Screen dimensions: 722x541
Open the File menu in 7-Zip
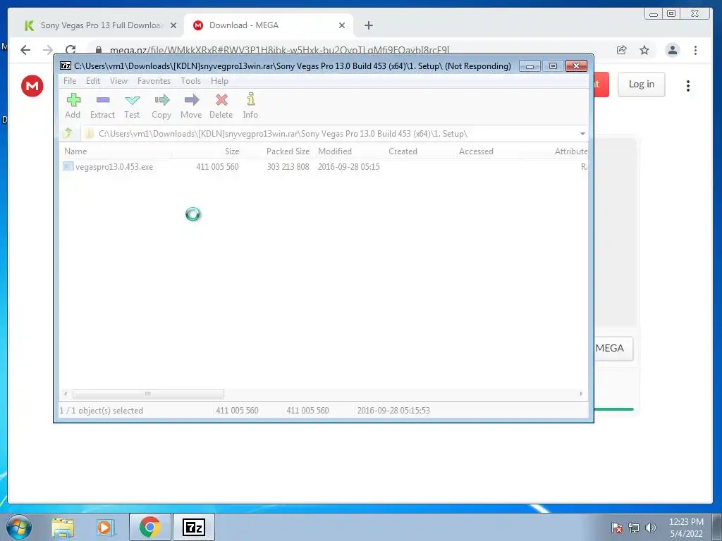point(70,81)
